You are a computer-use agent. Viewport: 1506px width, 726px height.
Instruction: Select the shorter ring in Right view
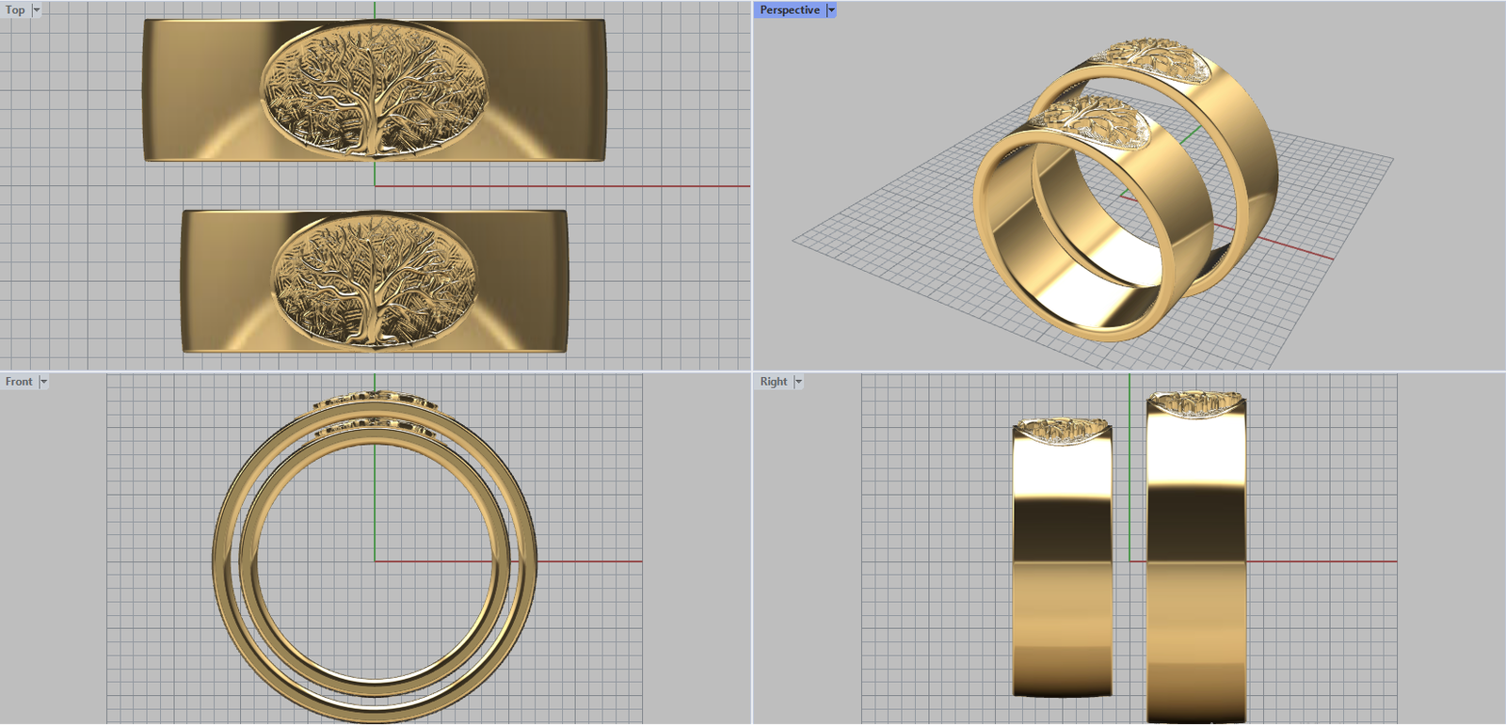[x=1062, y=564]
